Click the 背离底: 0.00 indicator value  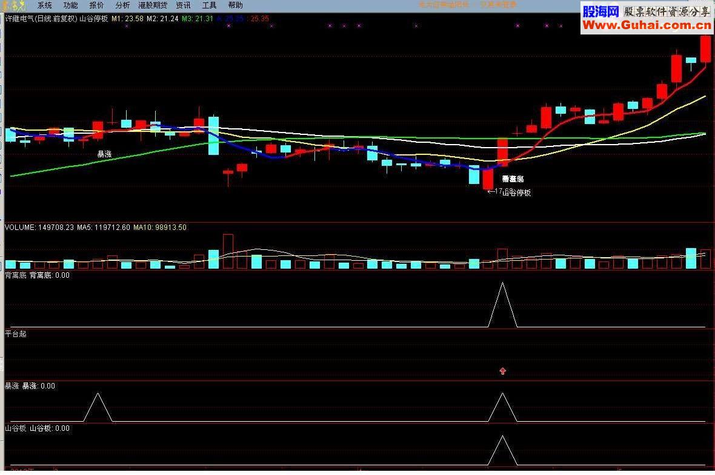coord(50,275)
